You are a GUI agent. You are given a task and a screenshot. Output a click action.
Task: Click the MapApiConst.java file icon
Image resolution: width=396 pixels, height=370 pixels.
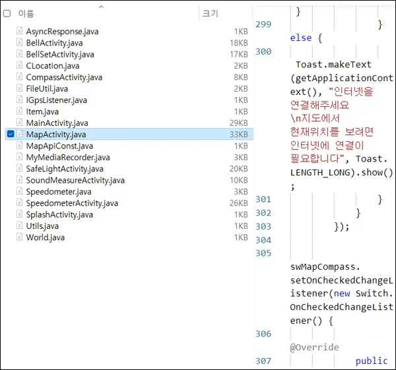[x=19, y=145]
